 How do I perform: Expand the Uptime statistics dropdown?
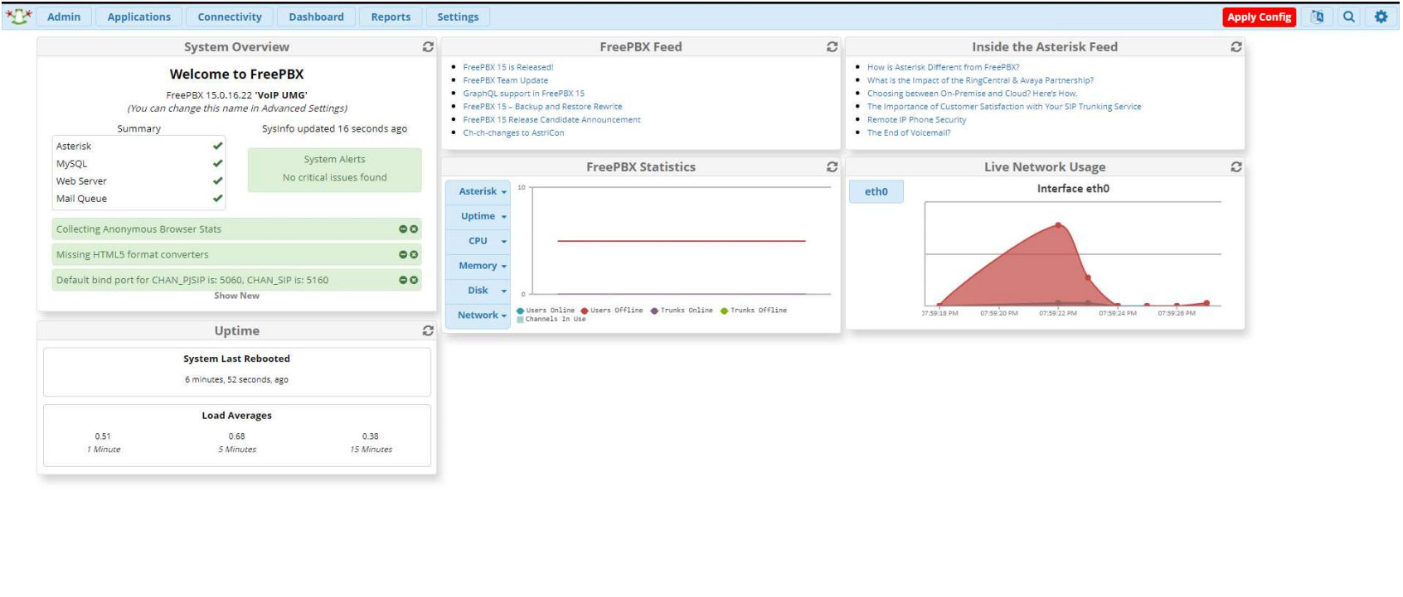[478, 216]
